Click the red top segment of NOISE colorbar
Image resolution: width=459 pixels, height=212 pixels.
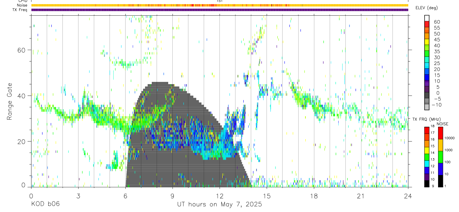point(440,133)
